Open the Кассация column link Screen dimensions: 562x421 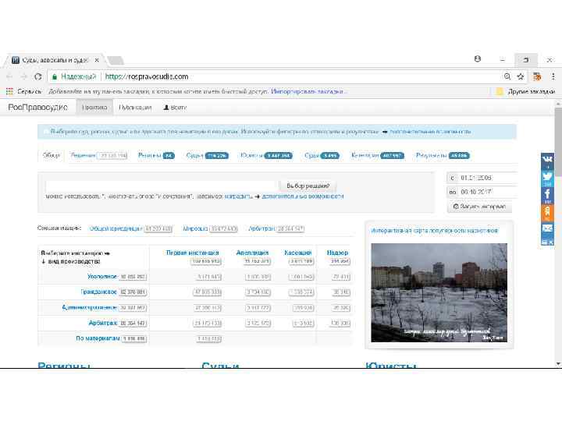tap(298, 253)
